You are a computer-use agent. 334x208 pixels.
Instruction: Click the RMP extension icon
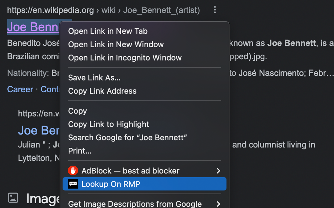coord(73,184)
